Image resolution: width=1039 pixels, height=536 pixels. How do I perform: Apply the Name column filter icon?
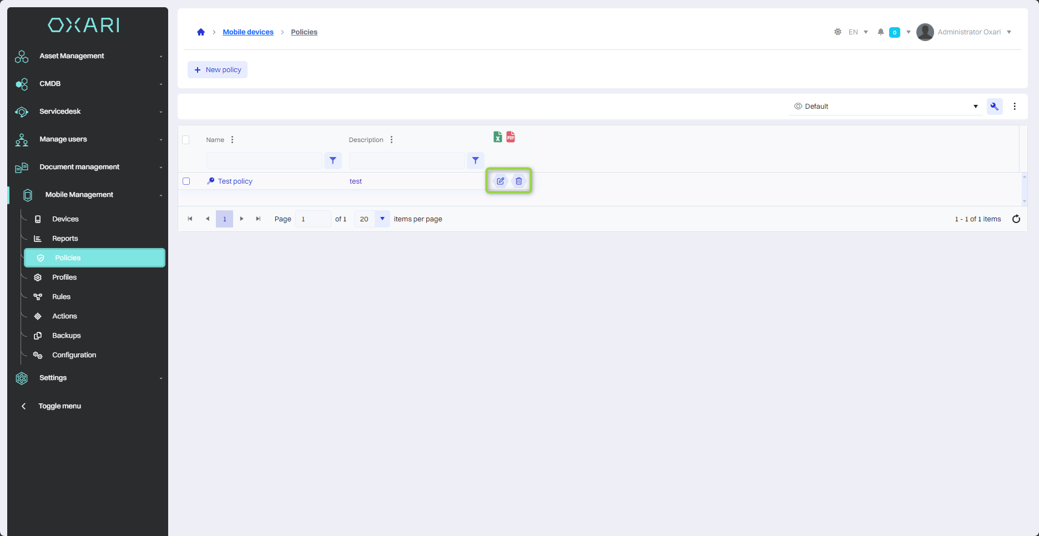(x=333, y=161)
